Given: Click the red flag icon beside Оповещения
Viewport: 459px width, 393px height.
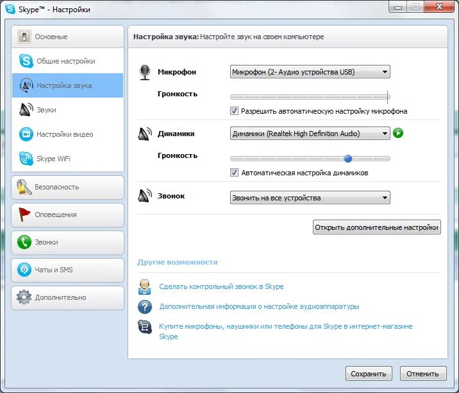Looking at the screenshot, I should 24,214.
